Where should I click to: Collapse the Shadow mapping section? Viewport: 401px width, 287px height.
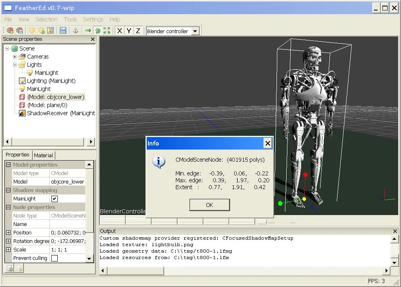point(8,190)
